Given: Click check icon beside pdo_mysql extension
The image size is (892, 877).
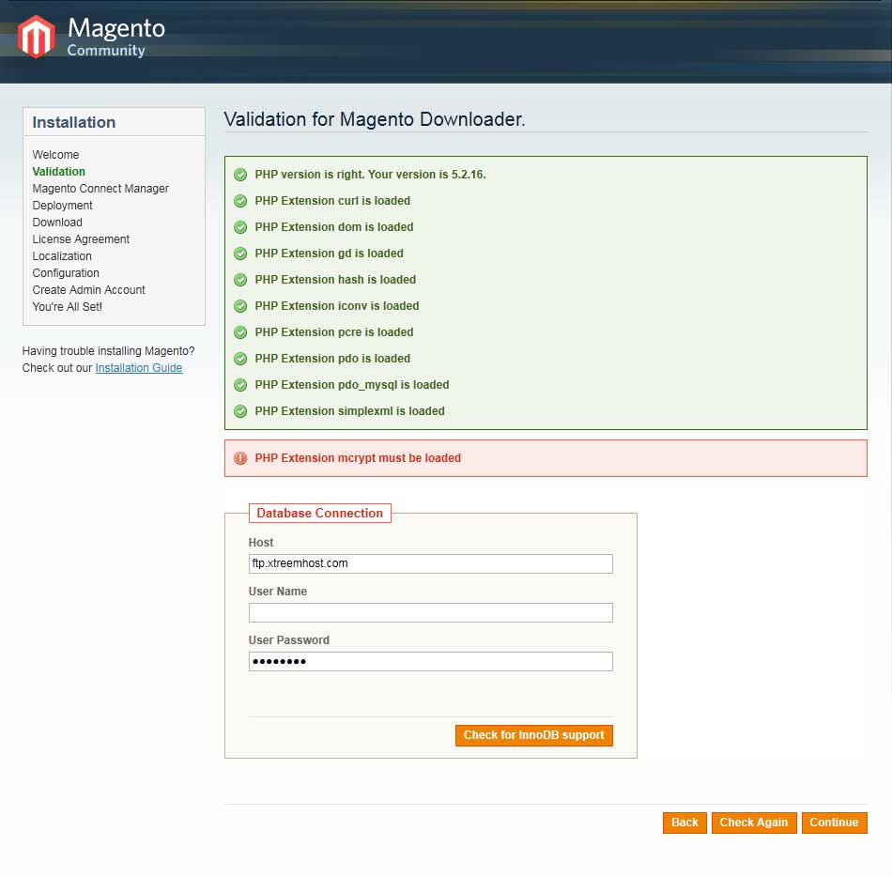Looking at the screenshot, I should point(240,385).
